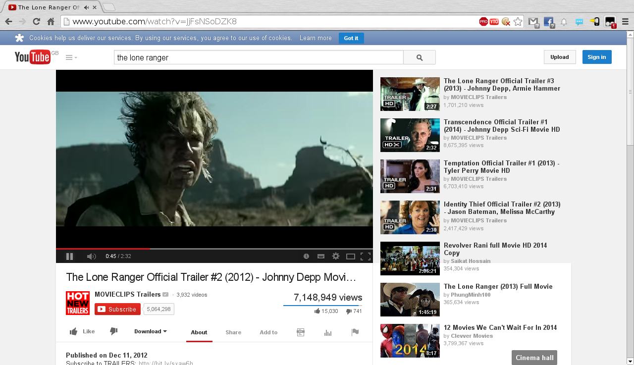Click the notification bell extension

pyautogui.click(x=564, y=22)
